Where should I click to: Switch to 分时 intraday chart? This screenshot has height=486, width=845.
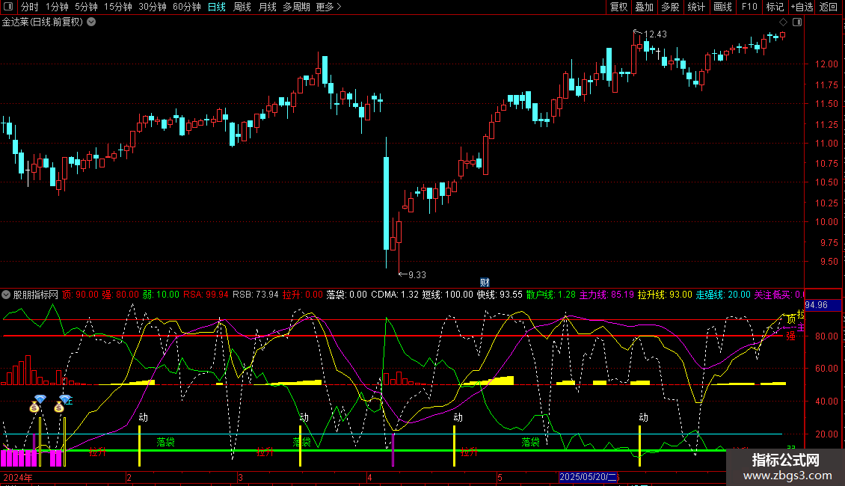point(30,7)
